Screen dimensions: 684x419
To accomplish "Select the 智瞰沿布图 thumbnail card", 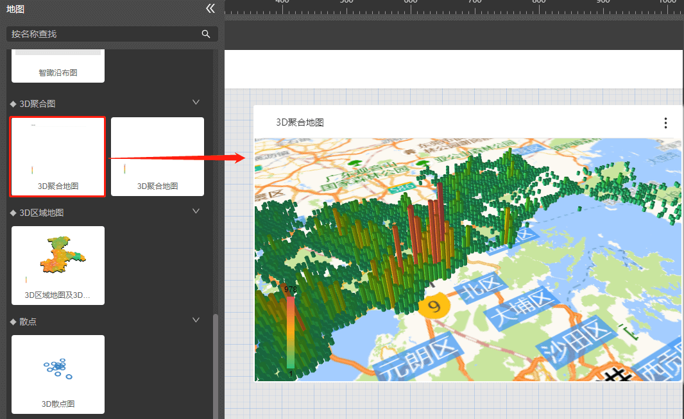I will (x=58, y=67).
